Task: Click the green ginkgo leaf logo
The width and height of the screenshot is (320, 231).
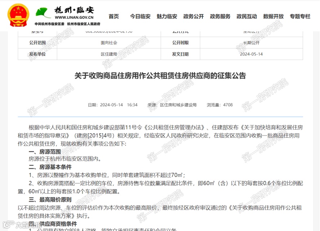Action: (x=43, y=13)
